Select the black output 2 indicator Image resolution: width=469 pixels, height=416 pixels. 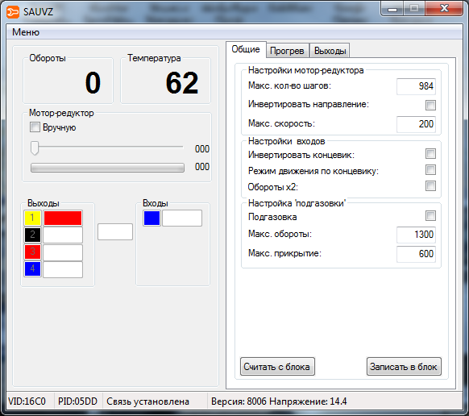click(x=32, y=235)
